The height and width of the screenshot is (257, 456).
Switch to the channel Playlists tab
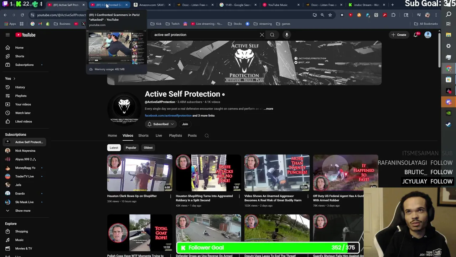coord(175,136)
